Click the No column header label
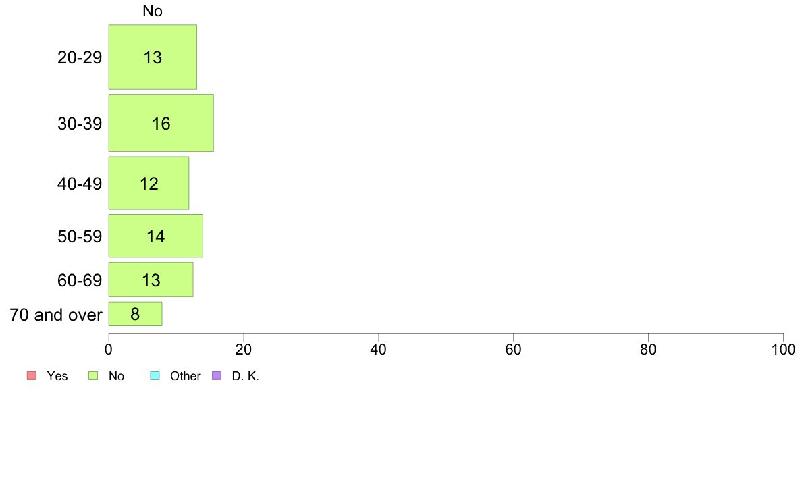This screenshot has height=497, width=802. coord(153,11)
